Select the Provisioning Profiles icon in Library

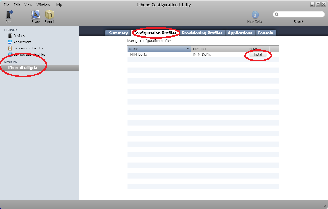tap(10, 48)
